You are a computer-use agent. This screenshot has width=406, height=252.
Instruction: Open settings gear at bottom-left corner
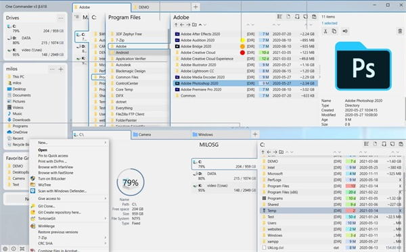5,249
